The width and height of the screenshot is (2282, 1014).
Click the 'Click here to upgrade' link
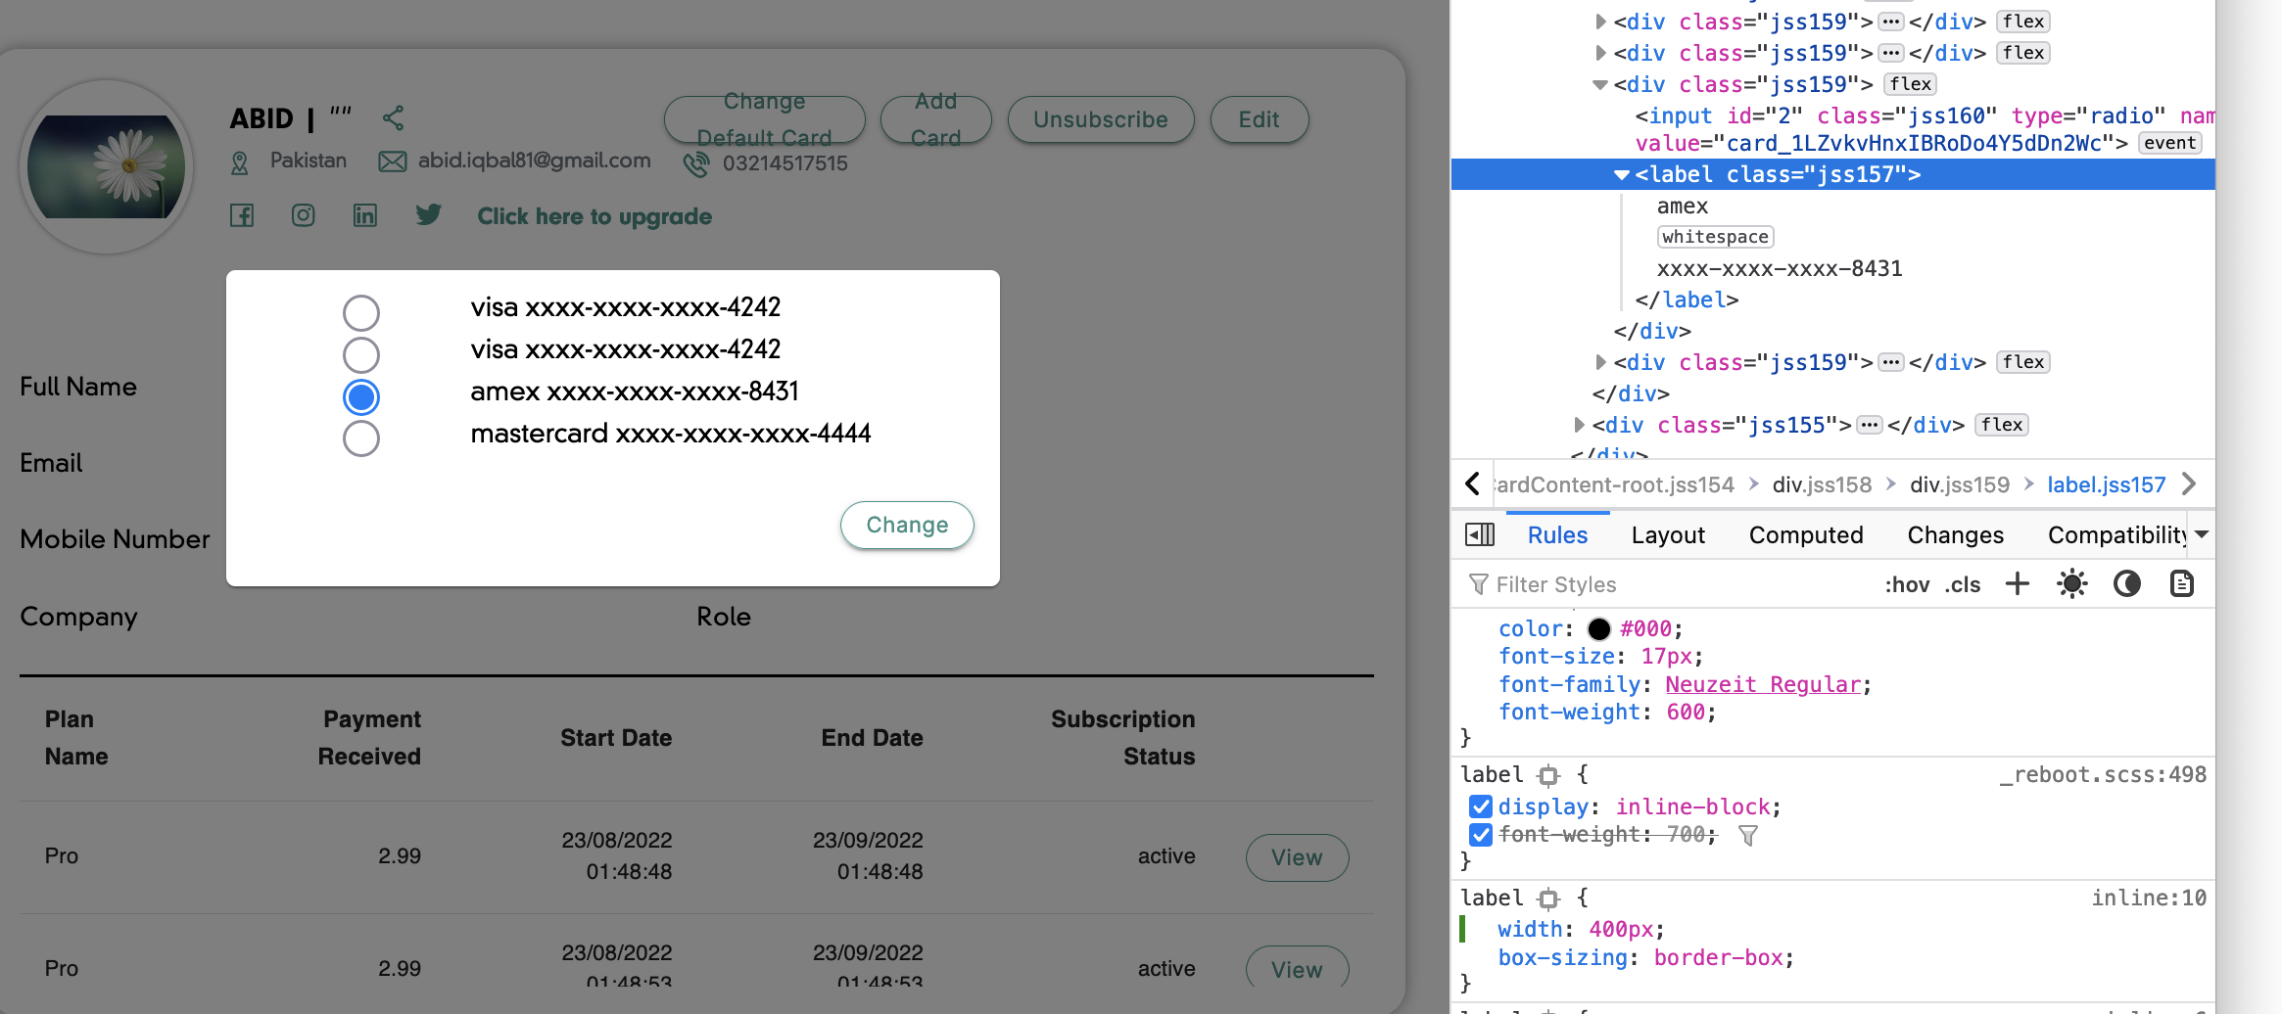(594, 216)
